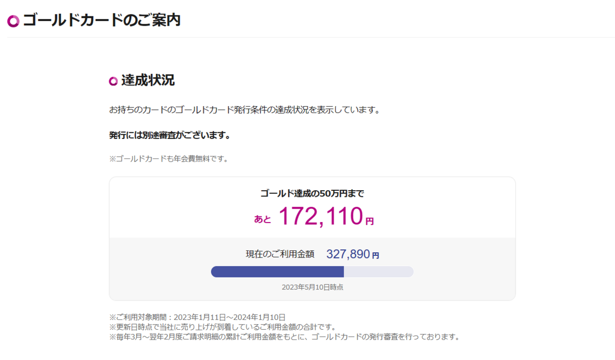The image size is (615, 360).
Task: Click the ゴールド達成の50万円まで text
Action: [312, 194]
